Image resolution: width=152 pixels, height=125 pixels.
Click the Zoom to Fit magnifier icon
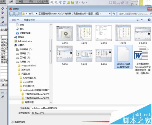pyautogui.click(x=52, y=2)
